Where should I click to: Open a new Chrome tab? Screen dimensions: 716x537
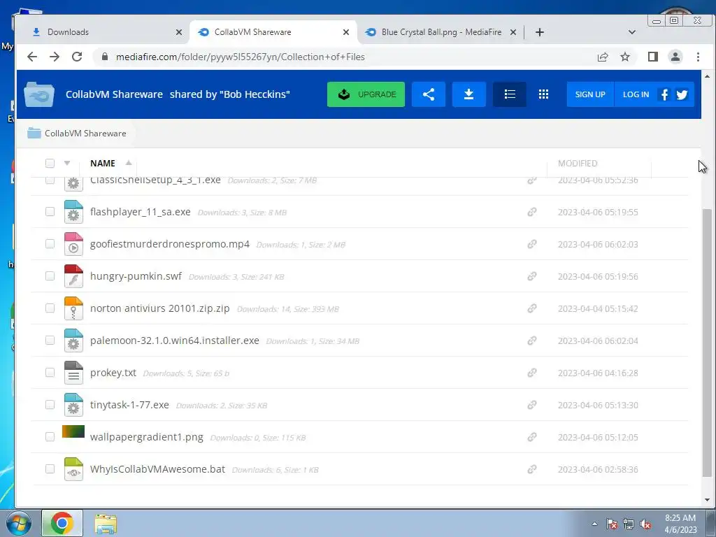(x=540, y=32)
